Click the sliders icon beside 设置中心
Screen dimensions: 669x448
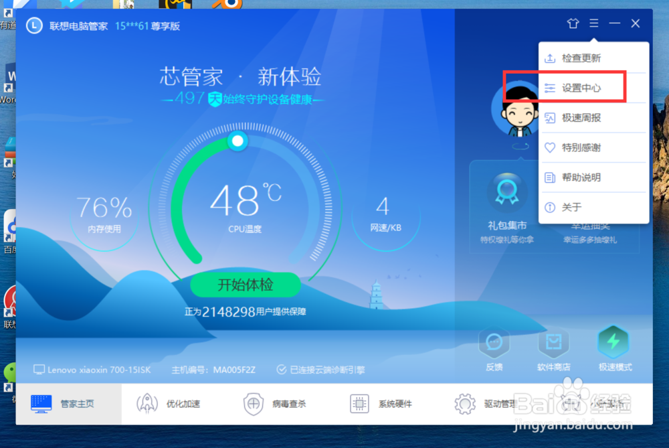tap(550, 88)
